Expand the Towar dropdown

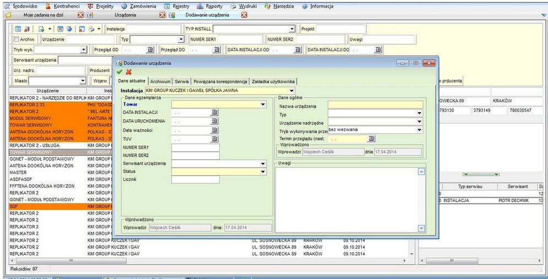click(263, 104)
